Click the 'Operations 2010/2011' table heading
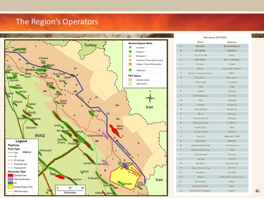Viewport: 264px width, 198px height. [215, 37]
